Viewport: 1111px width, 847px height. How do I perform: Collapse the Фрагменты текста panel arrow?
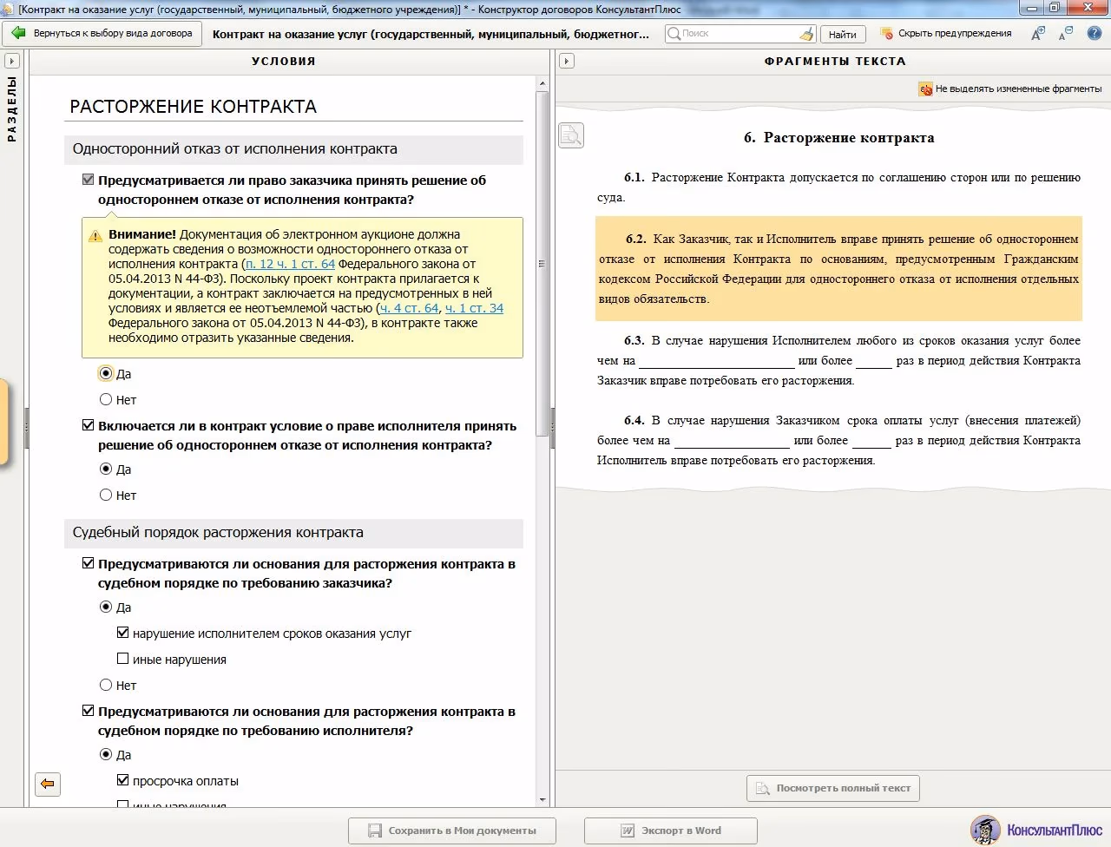click(567, 62)
